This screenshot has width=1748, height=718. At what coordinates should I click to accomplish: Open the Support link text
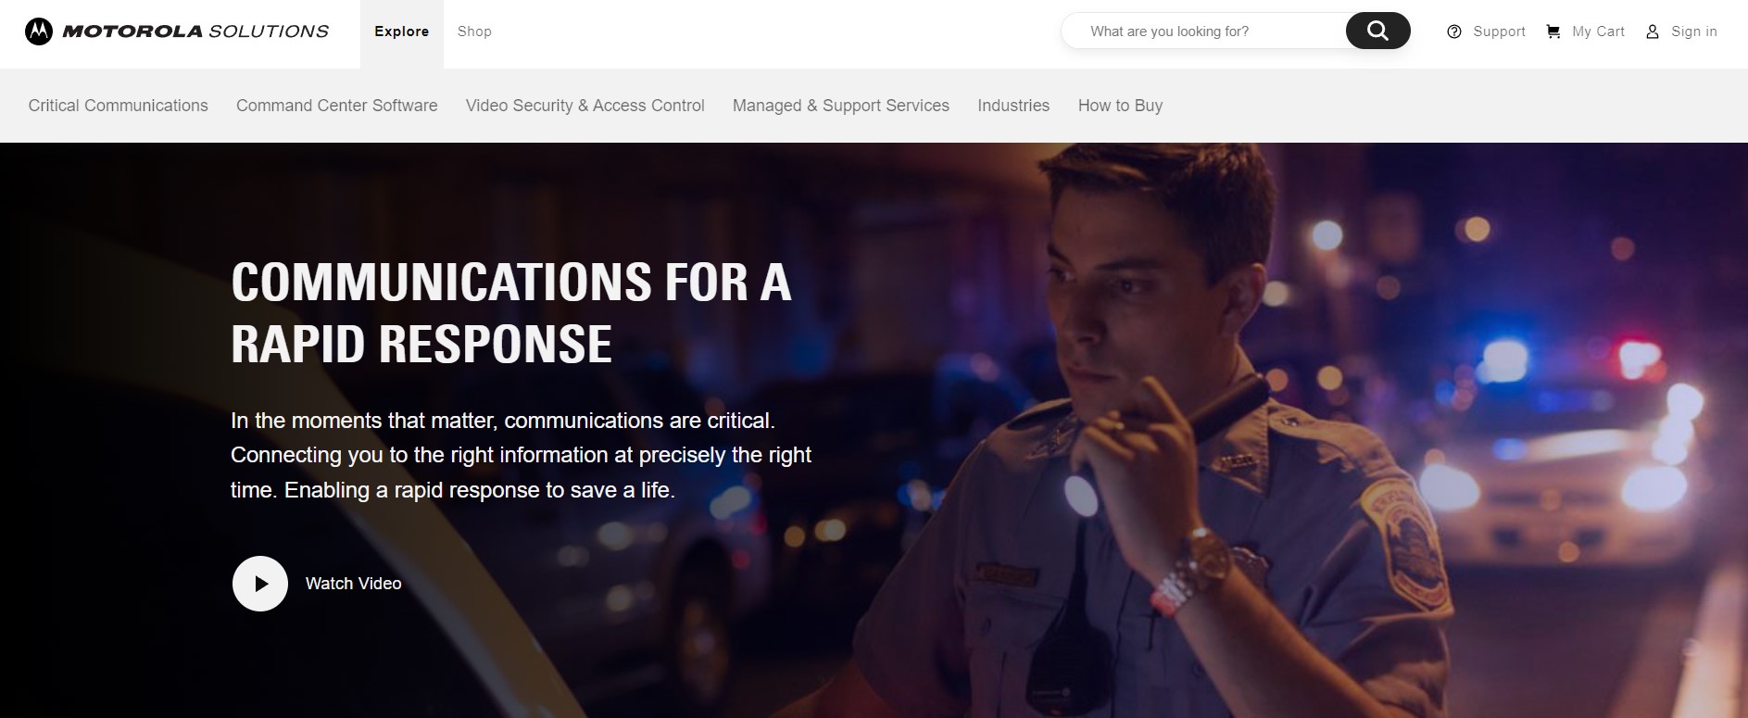[1499, 31]
